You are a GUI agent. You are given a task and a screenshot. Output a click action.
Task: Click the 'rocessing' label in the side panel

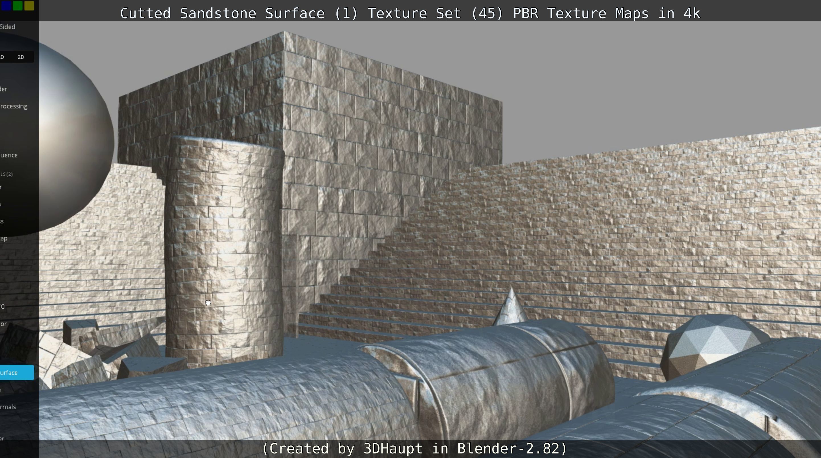coord(13,107)
